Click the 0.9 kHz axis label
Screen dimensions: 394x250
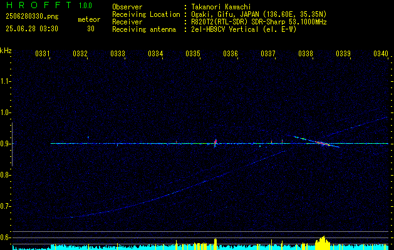tap(6, 144)
